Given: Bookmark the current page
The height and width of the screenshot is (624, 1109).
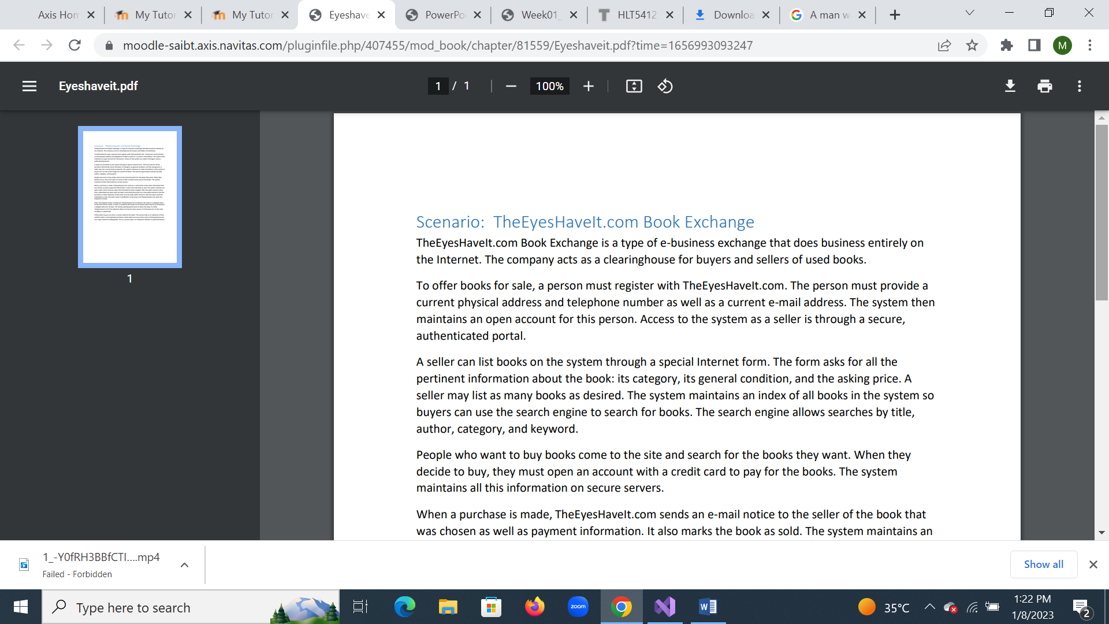Looking at the screenshot, I should coord(972,45).
